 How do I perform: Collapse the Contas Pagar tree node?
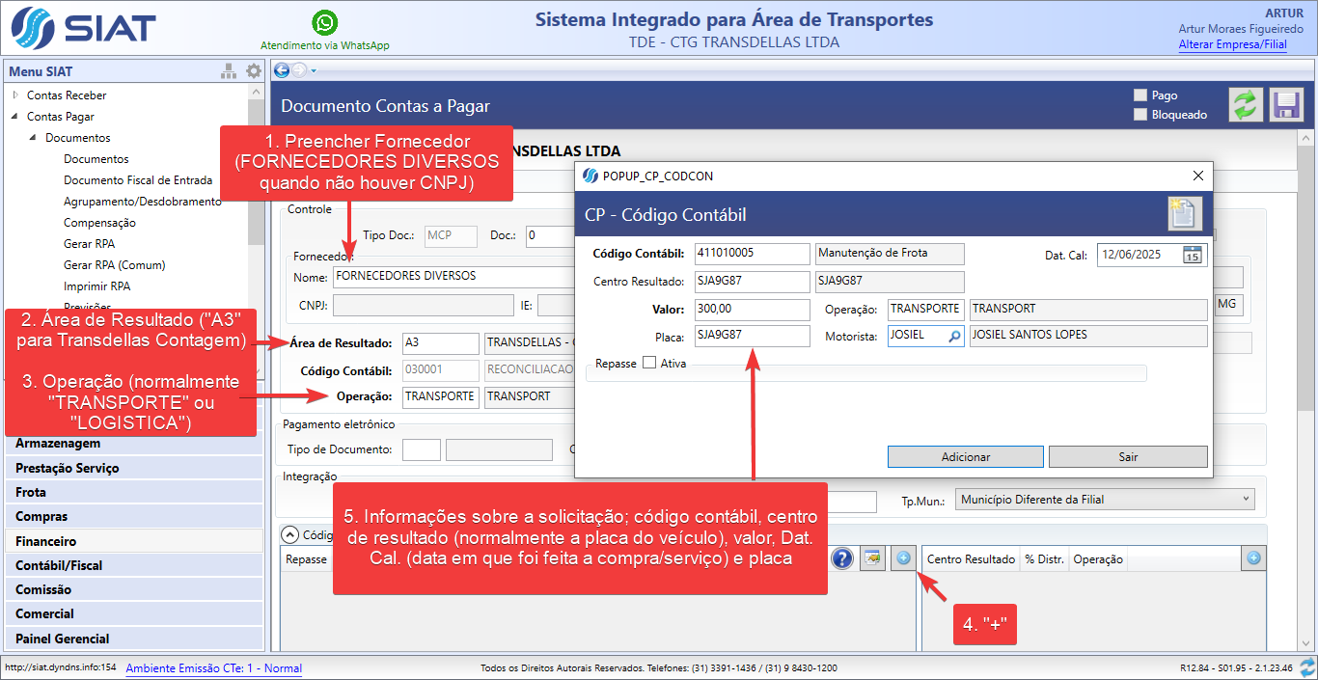click(15, 117)
